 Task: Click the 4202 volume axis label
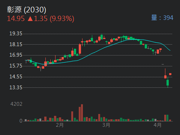[x=16, y=104]
